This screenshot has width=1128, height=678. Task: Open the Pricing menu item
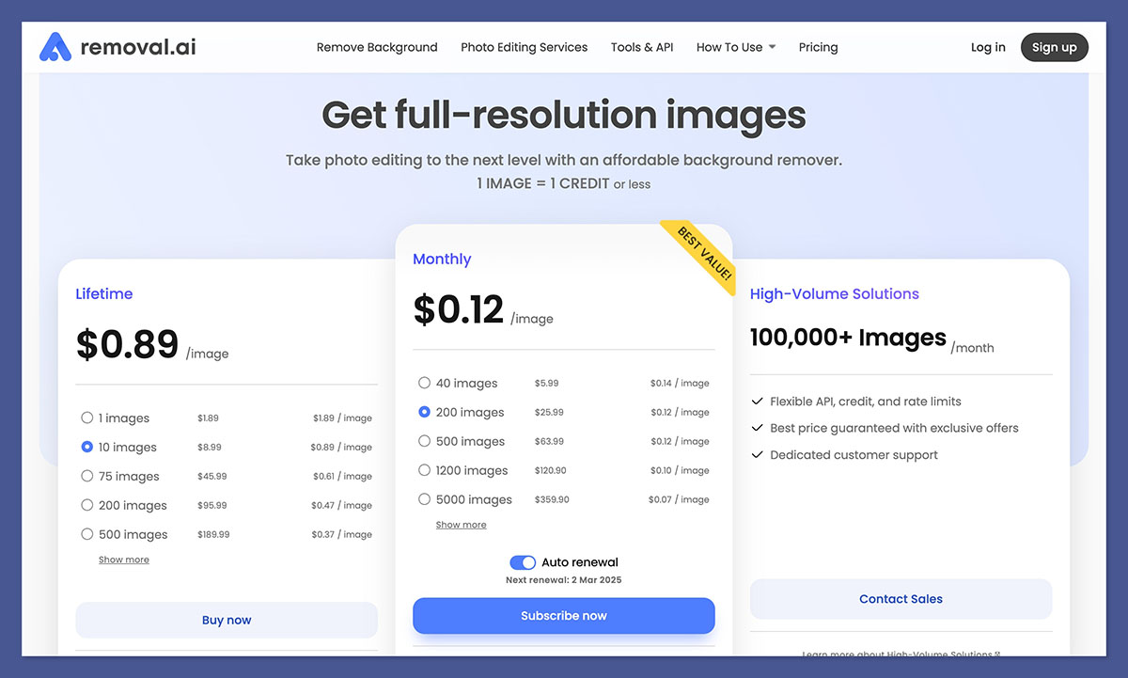point(818,46)
